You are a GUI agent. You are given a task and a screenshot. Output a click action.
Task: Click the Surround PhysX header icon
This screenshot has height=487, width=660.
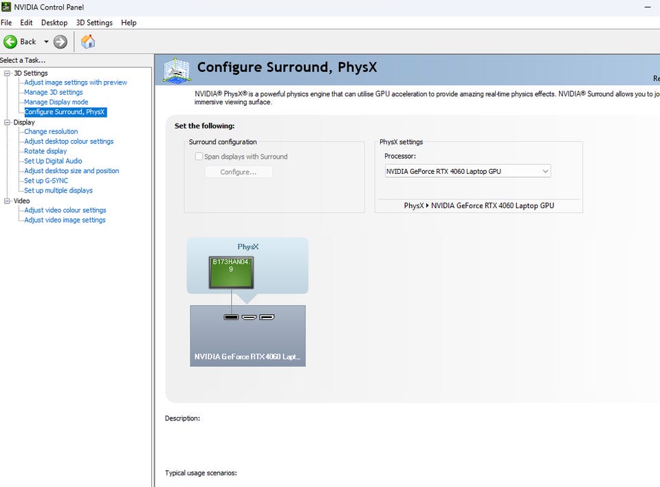177,70
